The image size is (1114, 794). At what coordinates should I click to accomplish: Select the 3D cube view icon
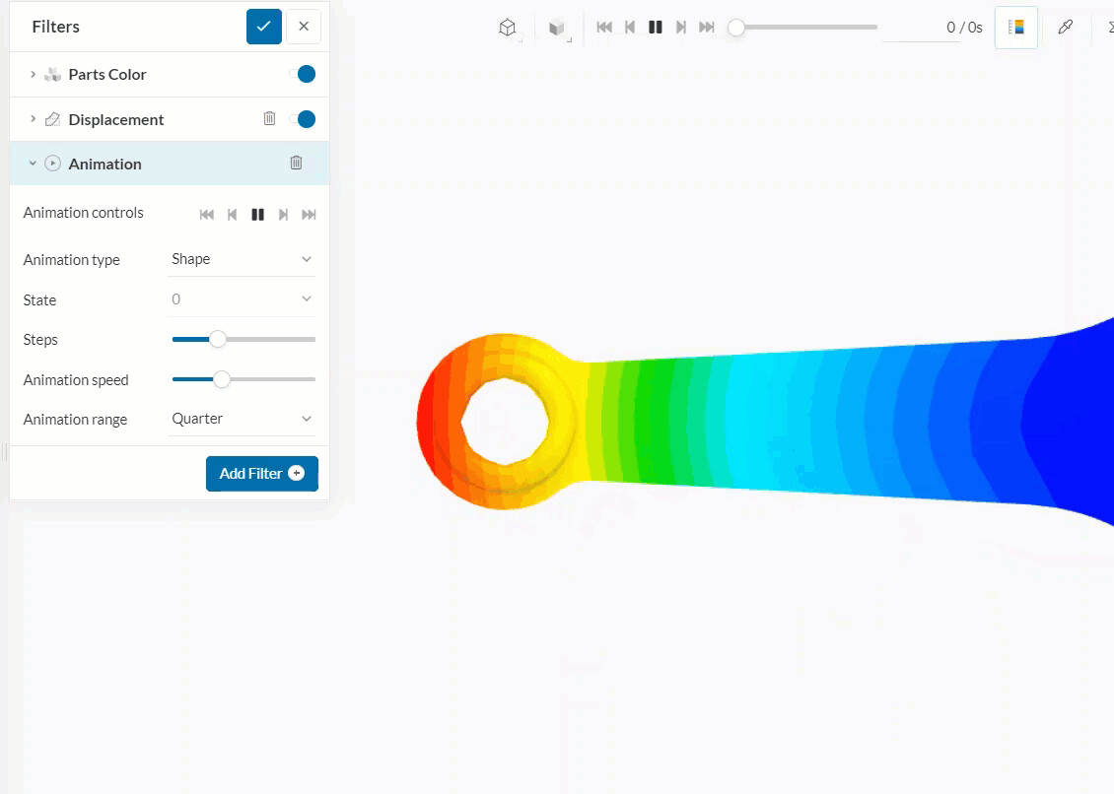click(x=508, y=27)
